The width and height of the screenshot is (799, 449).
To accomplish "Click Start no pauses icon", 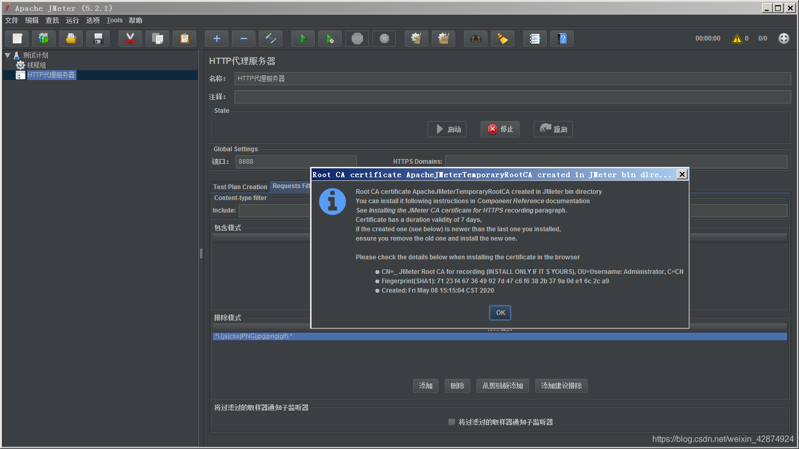I will tap(330, 38).
